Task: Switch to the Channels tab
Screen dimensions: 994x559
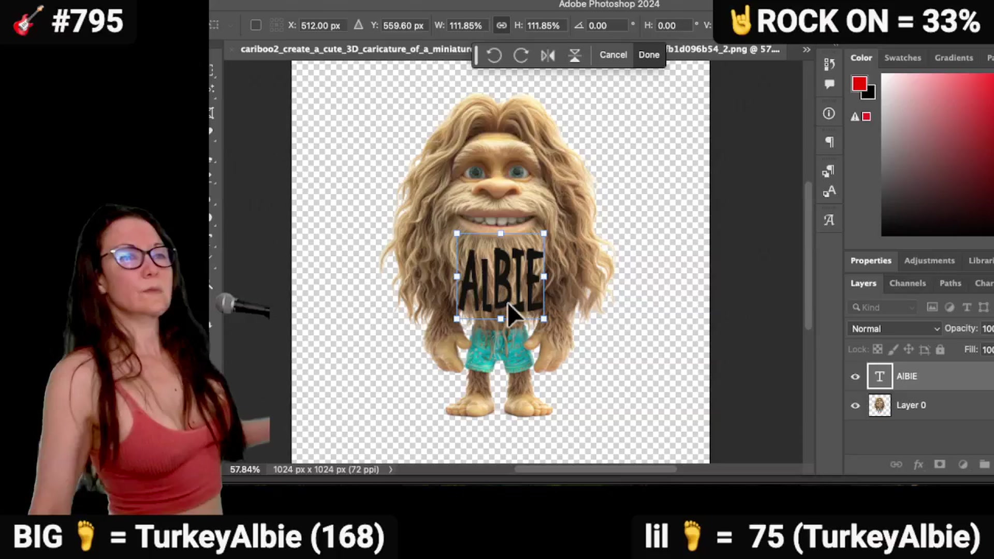Action: pyautogui.click(x=908, y=284)
